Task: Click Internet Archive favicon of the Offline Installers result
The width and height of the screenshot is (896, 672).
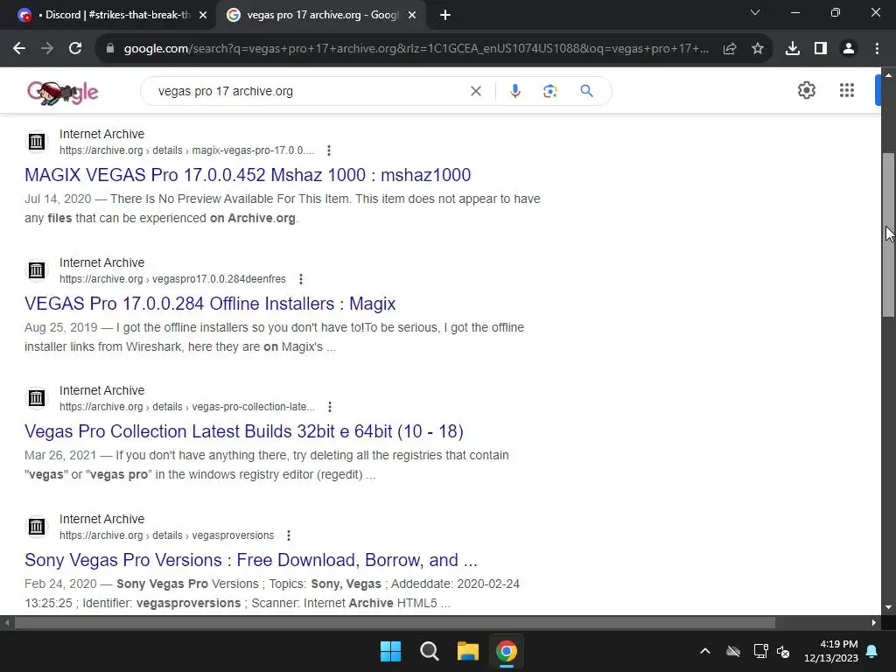Action: pyautogui.click(x=37, y=269)
